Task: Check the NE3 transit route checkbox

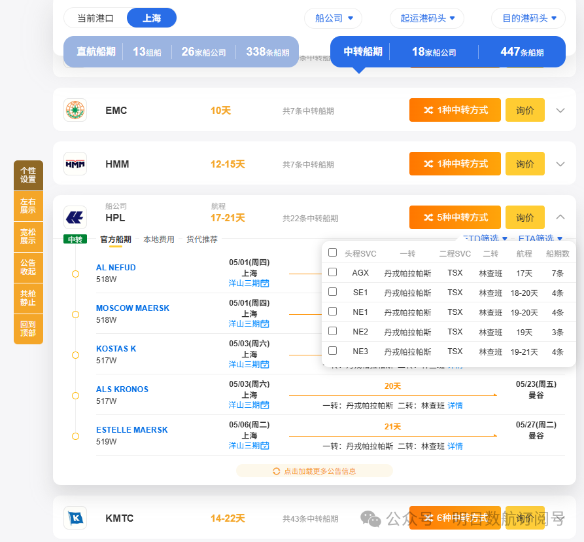Action: coord(333,351)
